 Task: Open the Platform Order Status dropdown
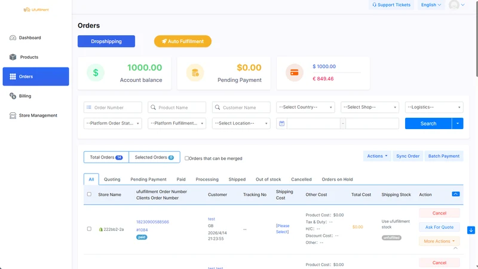coord(113,123)
